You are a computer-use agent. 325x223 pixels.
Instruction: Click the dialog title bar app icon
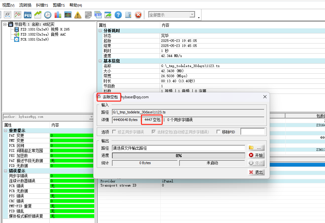[x=99, y=97]
